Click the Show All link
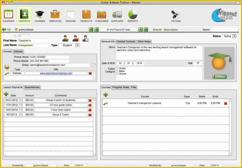Viewport: 242px width, 168px height. (157, 29)
